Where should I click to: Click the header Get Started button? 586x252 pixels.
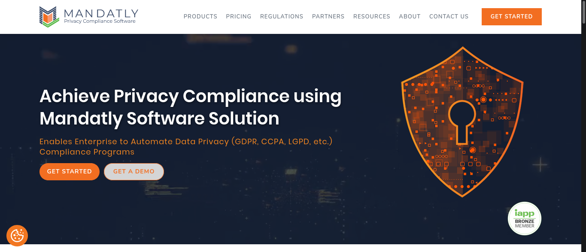point(512,17)
